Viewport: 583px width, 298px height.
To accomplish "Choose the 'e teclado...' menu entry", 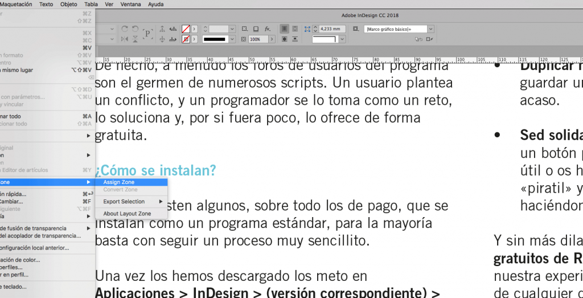I will pos(48,287).
